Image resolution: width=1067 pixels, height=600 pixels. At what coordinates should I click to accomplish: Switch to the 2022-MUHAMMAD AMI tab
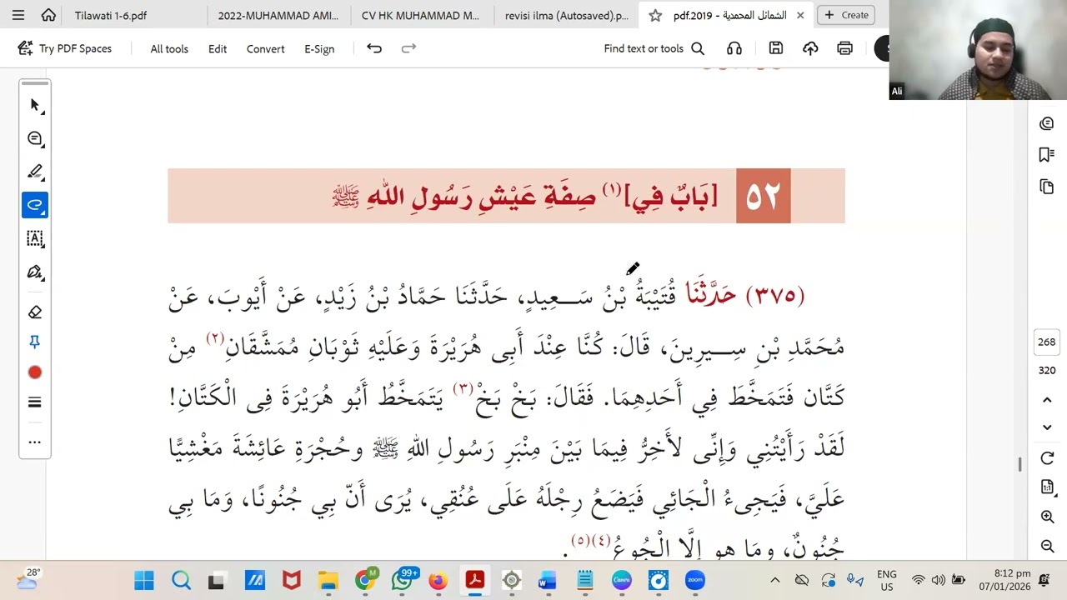point(278,15)
